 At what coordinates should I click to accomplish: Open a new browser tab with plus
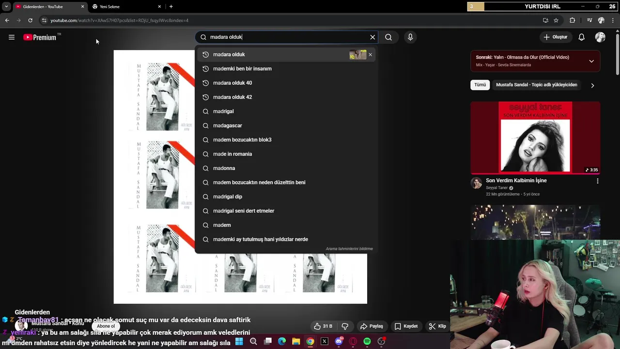(171, 7)
